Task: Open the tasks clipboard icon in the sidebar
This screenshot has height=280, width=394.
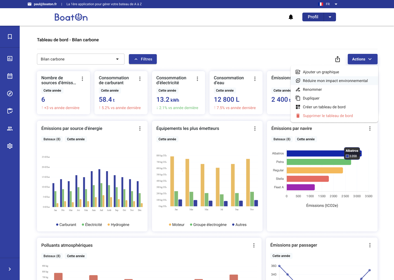Action: 10,111
